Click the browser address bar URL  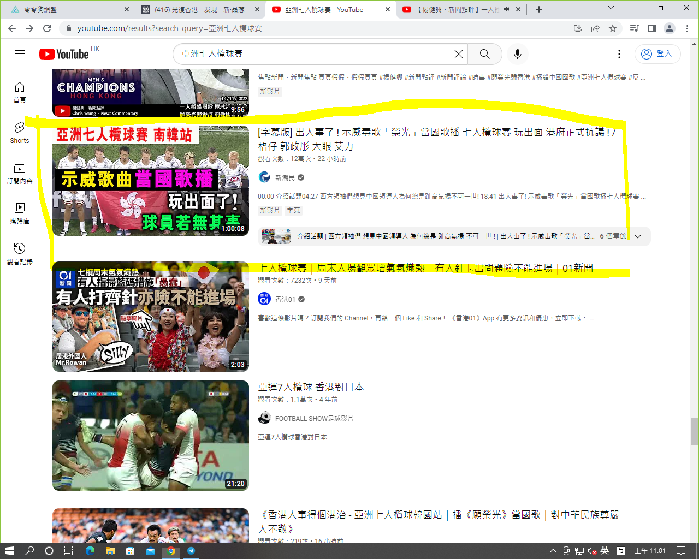pyautogui.click(x=169, y=28)
